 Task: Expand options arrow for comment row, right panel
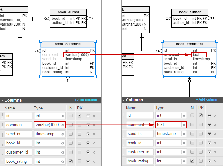click(x=209, y=125)
